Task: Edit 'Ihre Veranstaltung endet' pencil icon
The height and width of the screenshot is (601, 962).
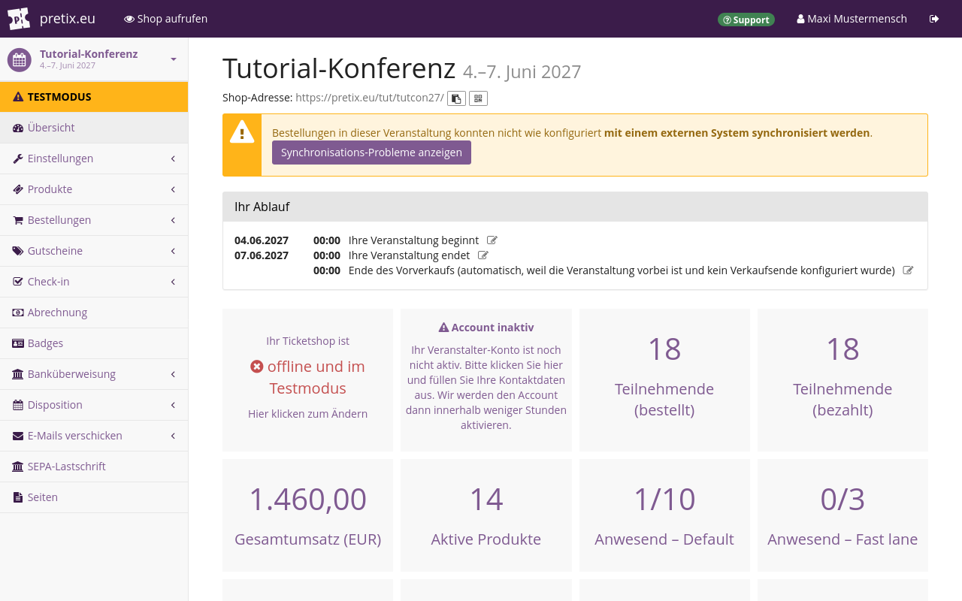Action: click(483, 255)
